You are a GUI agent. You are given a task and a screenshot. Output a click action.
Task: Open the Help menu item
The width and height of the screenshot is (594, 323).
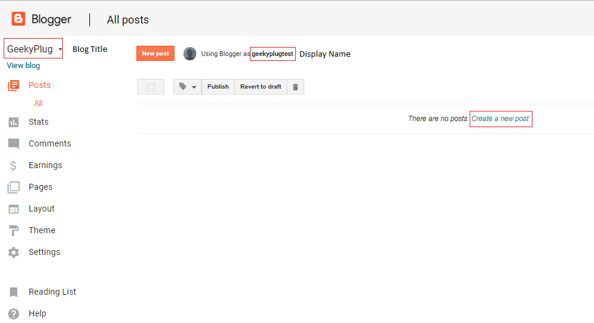(37, 313)
